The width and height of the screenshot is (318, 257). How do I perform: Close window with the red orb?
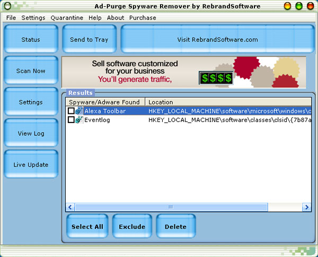[x=310, y=6]
